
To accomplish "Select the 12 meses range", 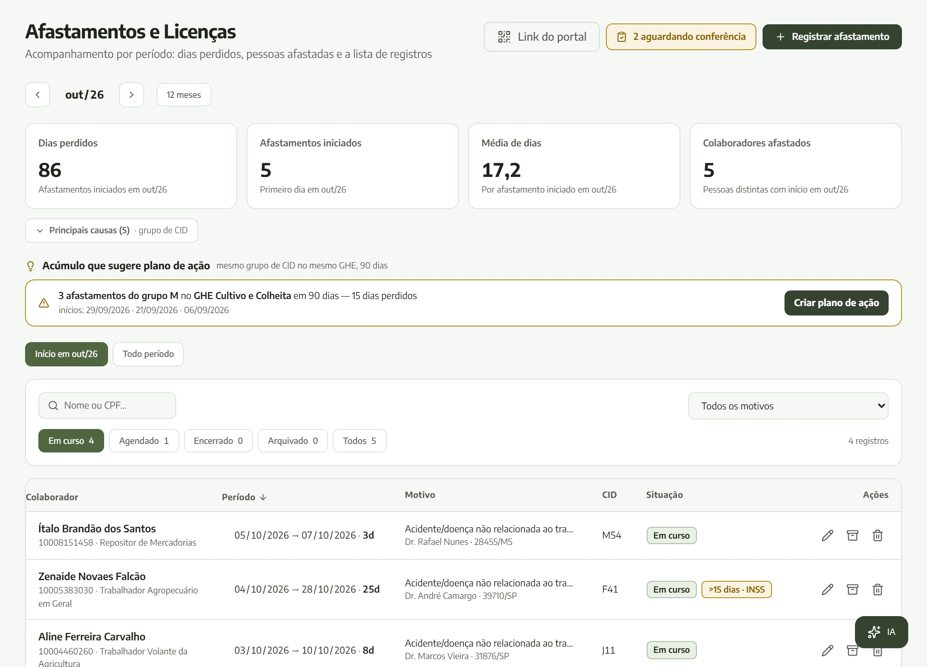I will [184, 95].
